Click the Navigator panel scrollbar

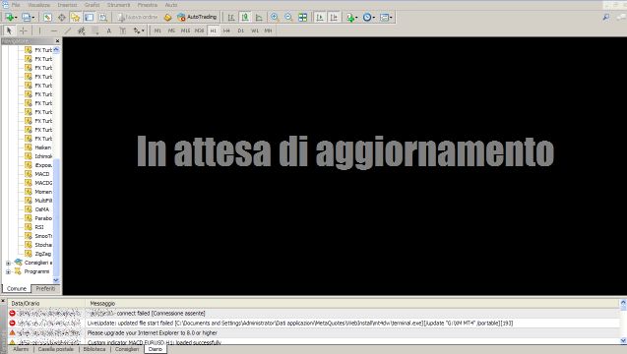tap(56, 164)
